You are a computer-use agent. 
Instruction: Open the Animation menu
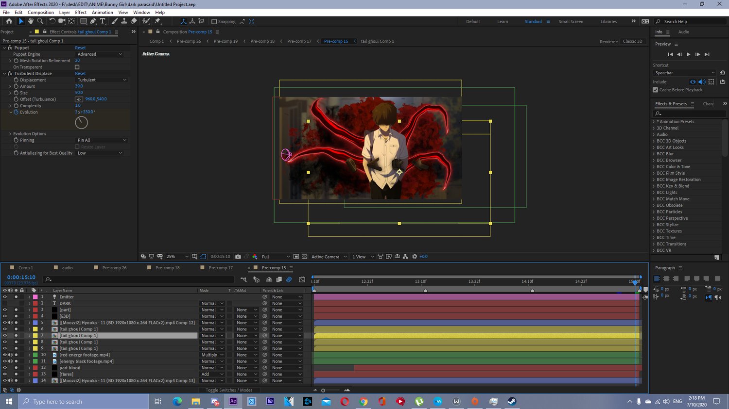pos(102,12)
